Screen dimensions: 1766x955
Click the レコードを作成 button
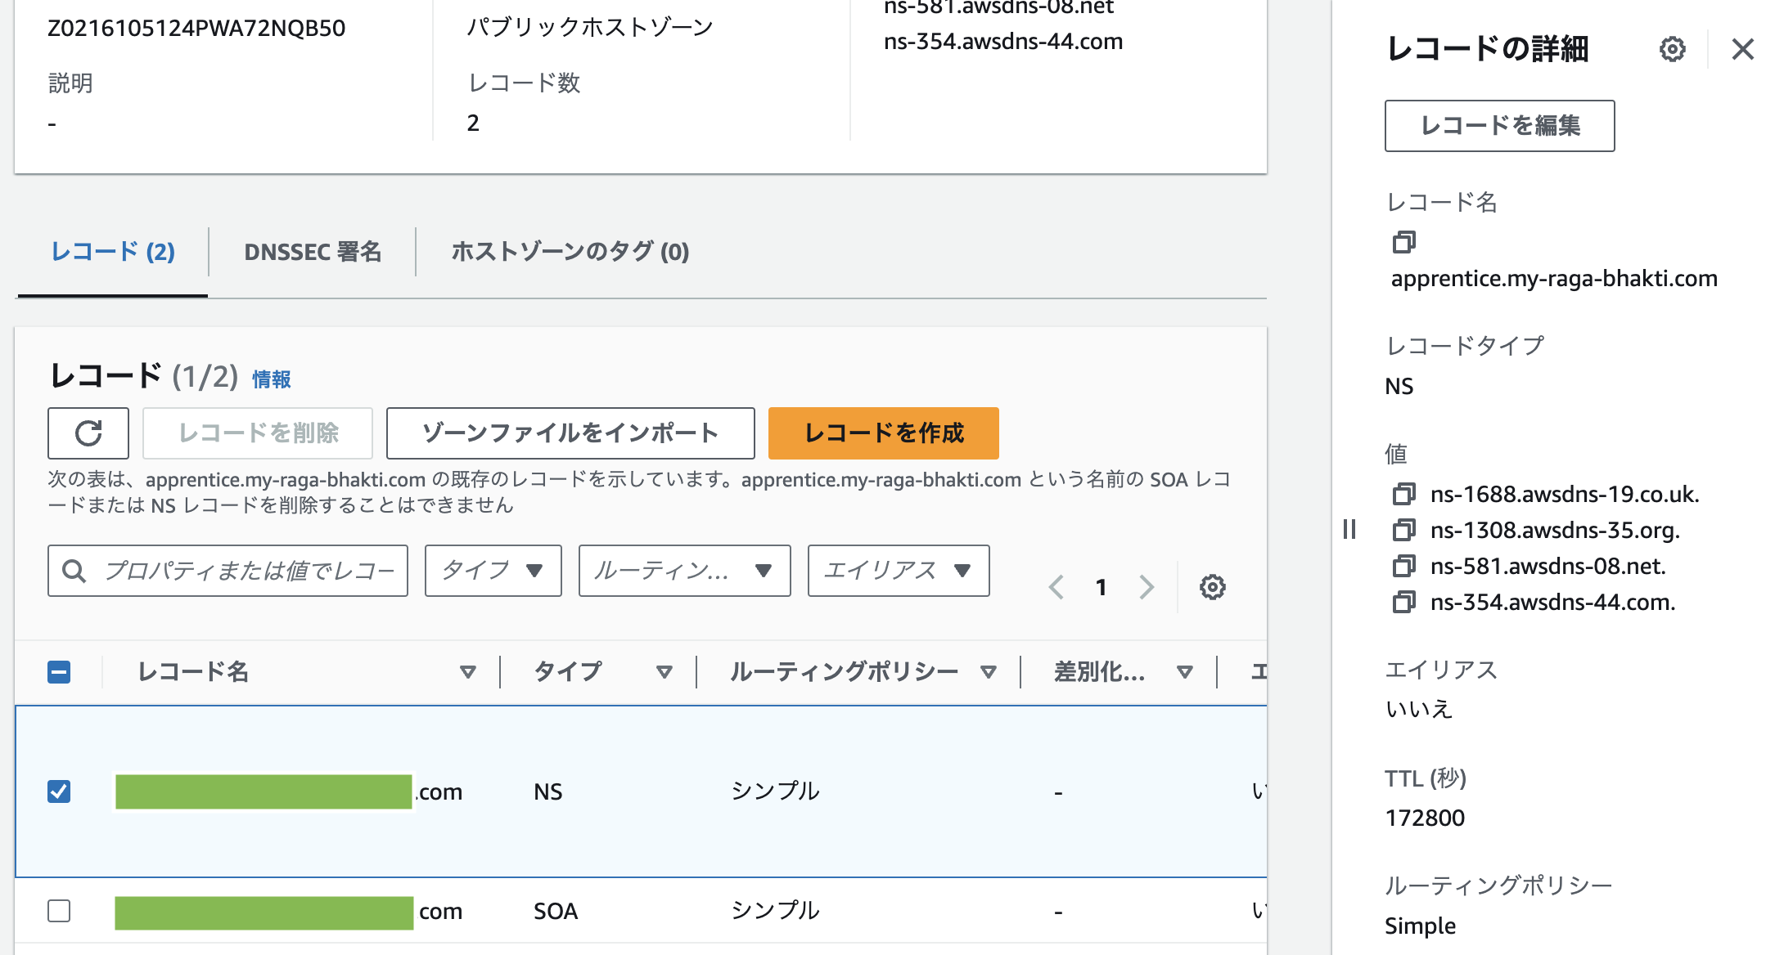click(x=883, y=433)
